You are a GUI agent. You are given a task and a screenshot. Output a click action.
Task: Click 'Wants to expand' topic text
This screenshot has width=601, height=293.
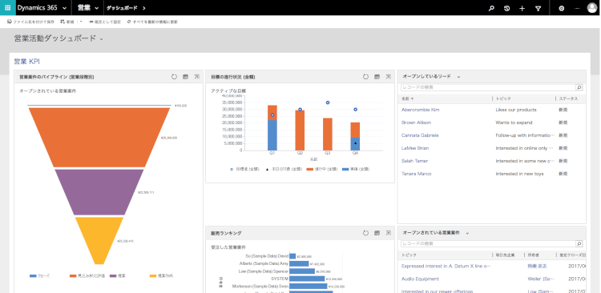514,122
